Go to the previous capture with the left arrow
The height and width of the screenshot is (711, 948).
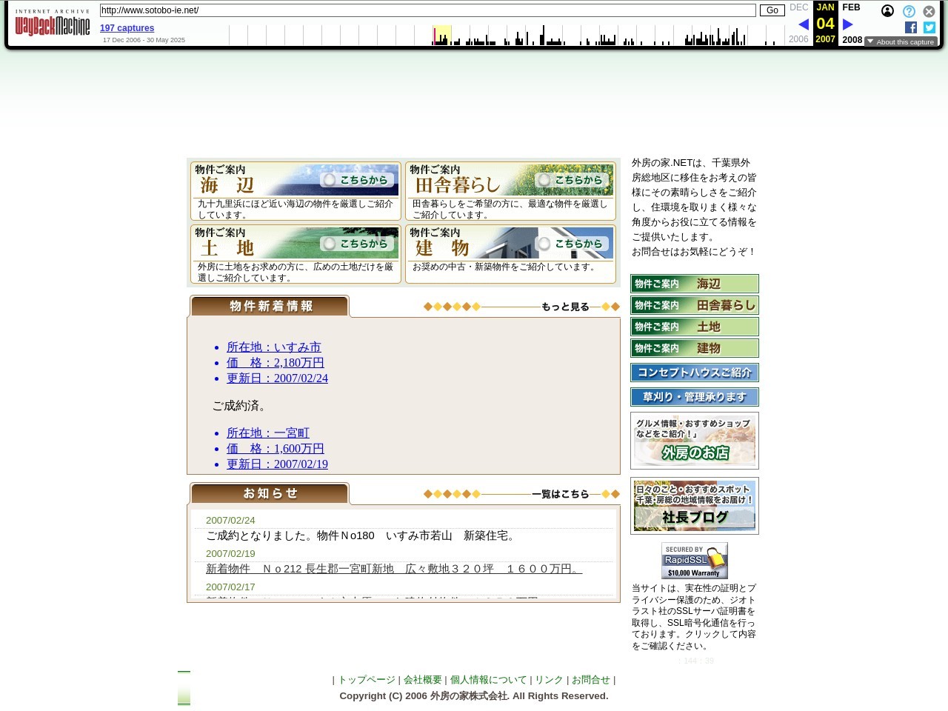click(x=803, y=24)
